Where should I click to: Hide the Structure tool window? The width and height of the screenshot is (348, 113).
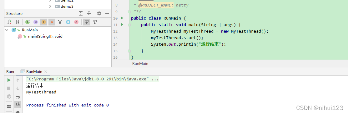[x=107, y=13]
